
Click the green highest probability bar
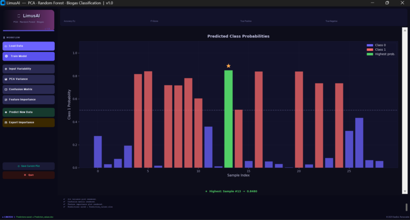pyautogui.click(x=229, y=119)
